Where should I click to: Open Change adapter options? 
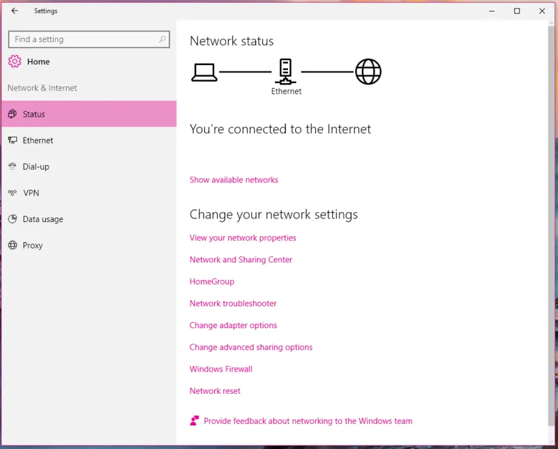point(233,325)
